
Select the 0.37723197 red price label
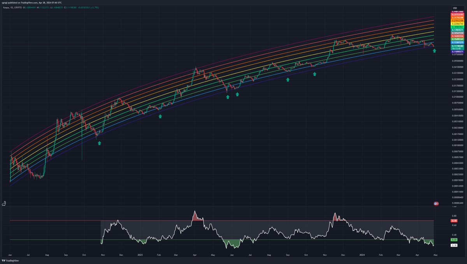click(457, 14)
